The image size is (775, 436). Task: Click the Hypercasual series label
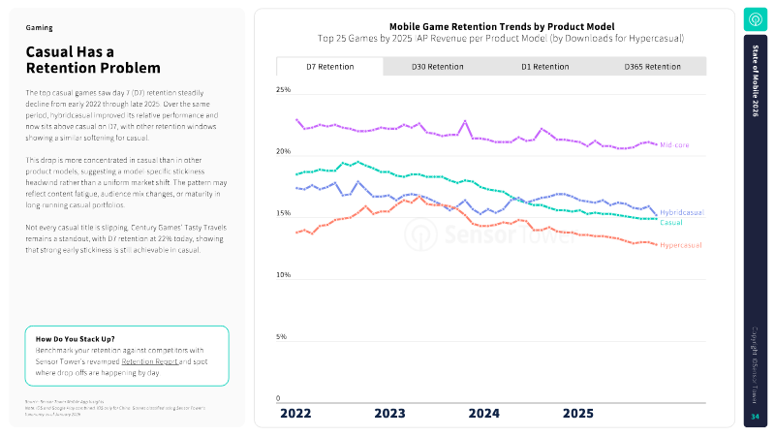click(680, 245)
